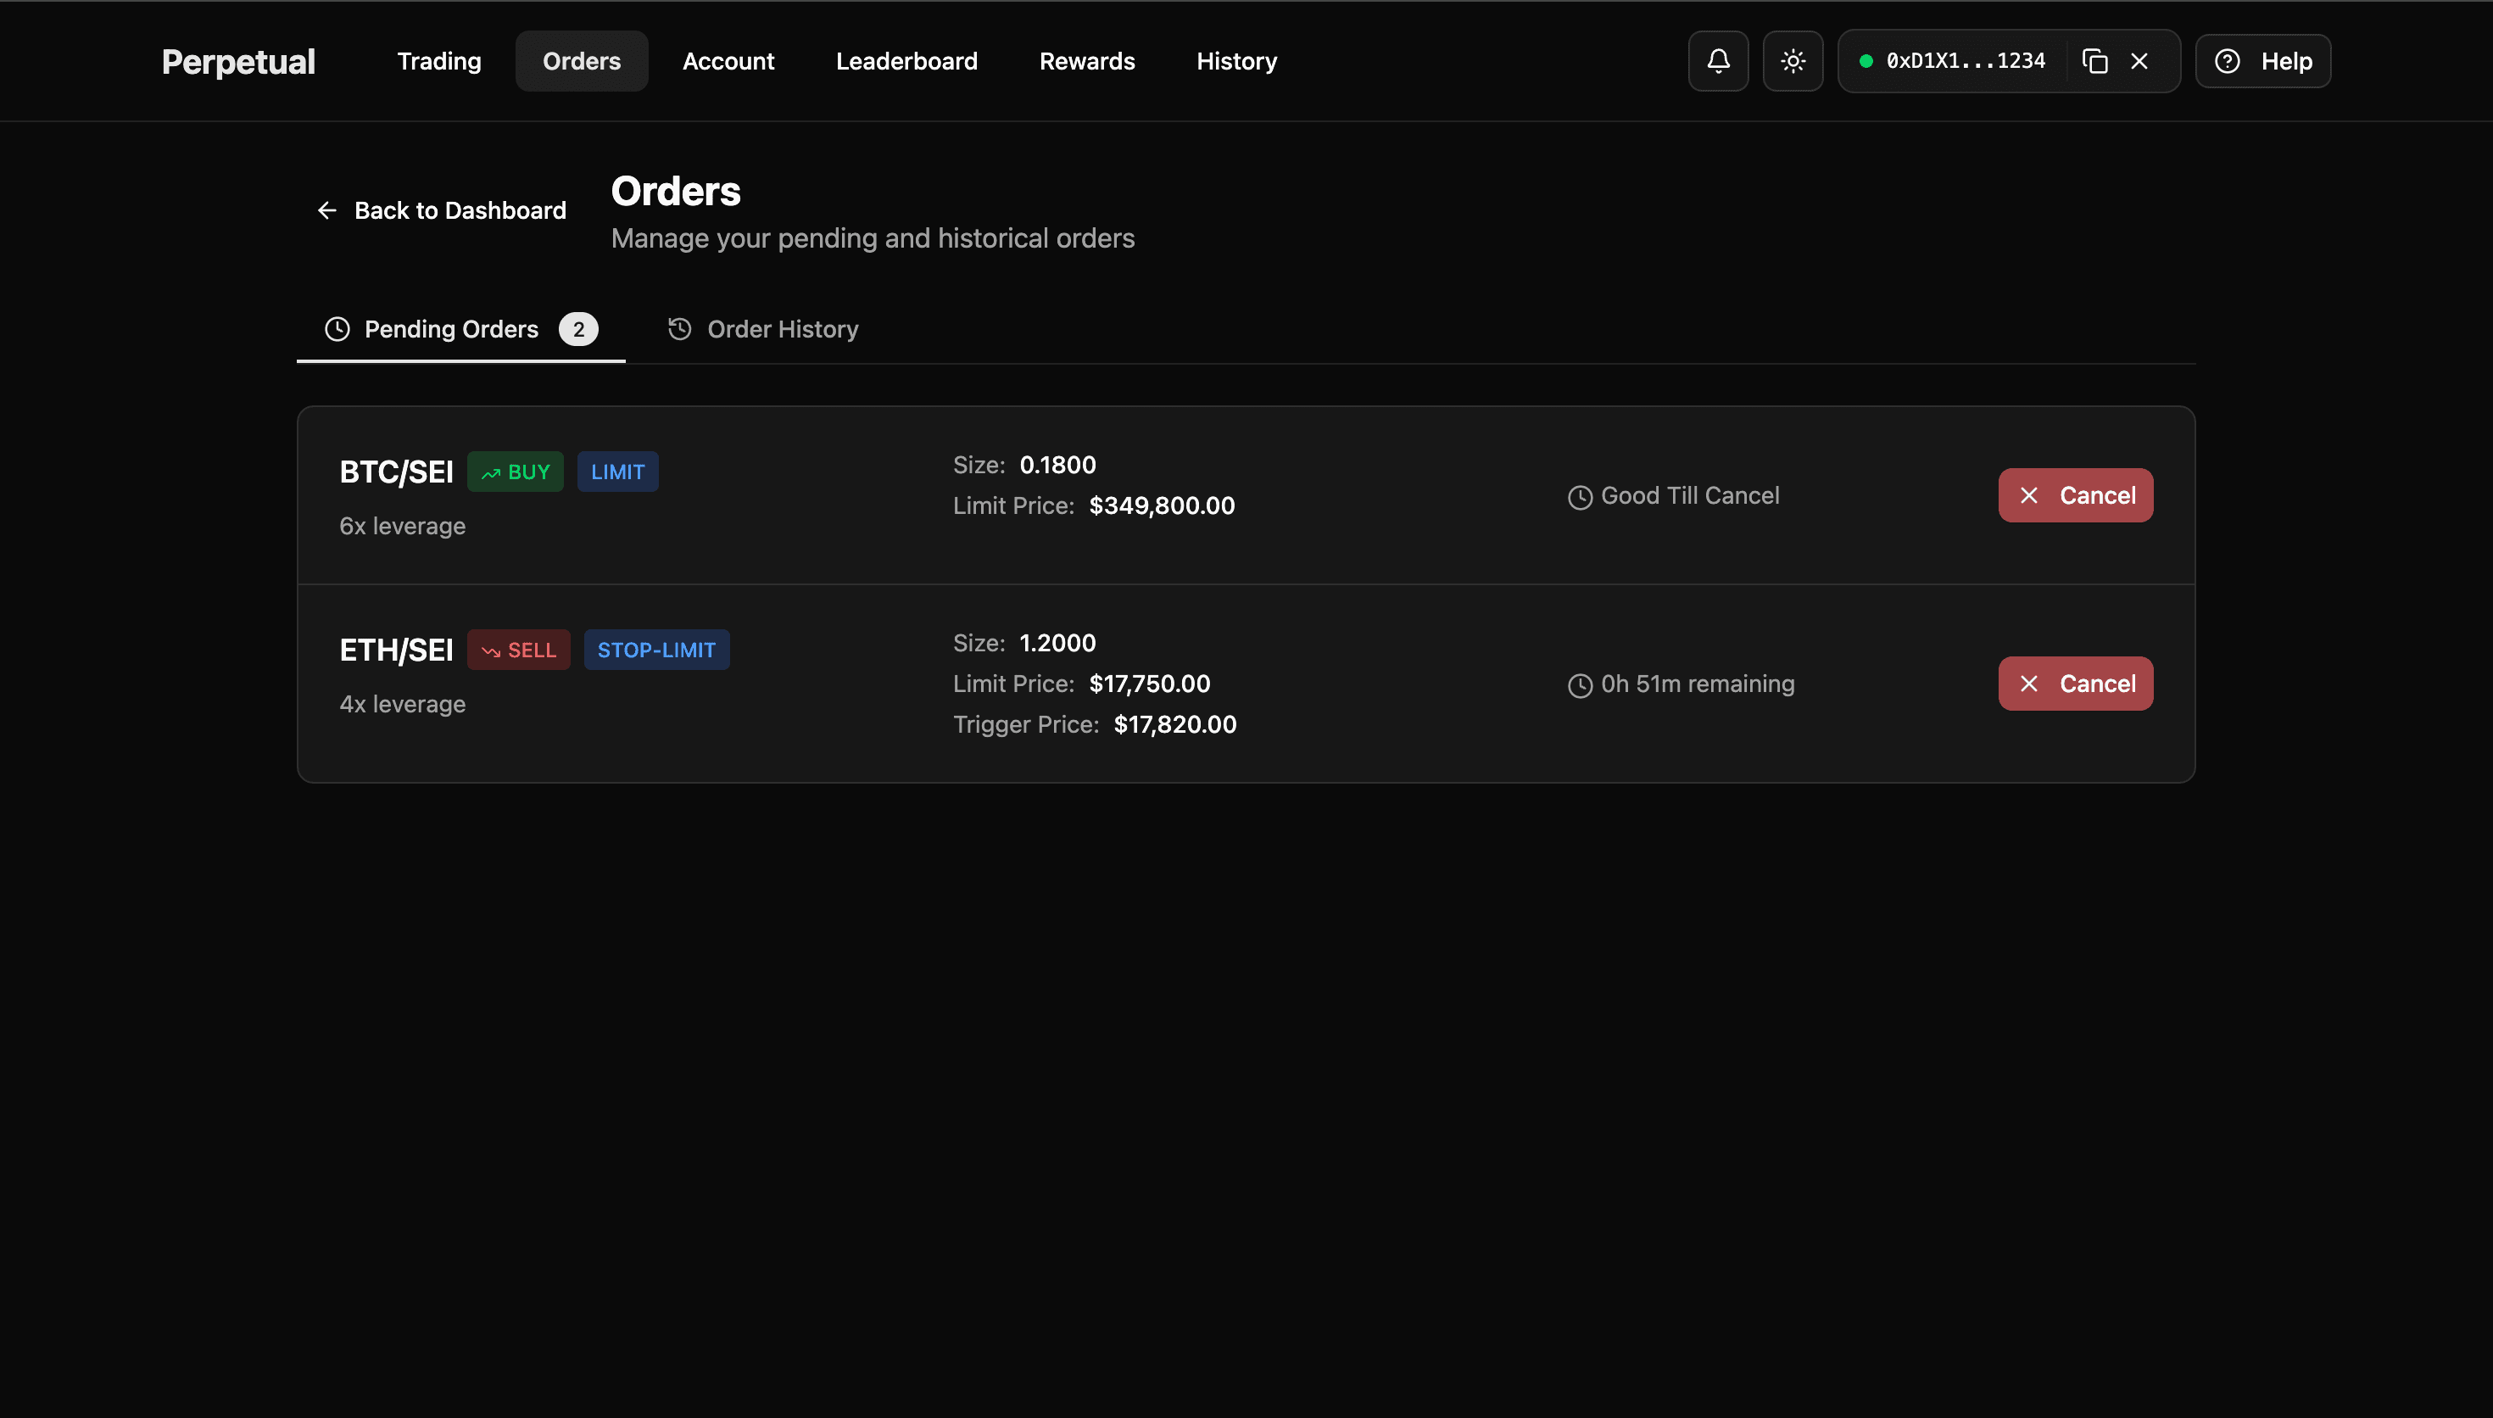Click the 0h 51m remaining label
This screenshot has height=1418, width=2493.
[x=1698, y=684]
